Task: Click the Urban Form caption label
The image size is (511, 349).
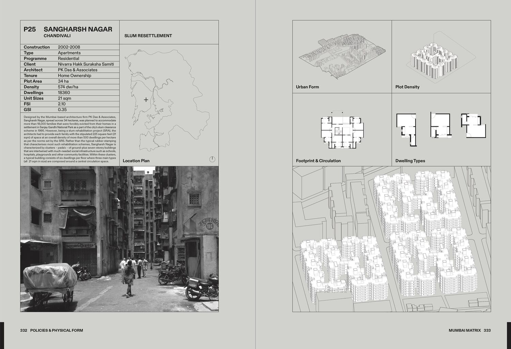Action: point(307,87)
